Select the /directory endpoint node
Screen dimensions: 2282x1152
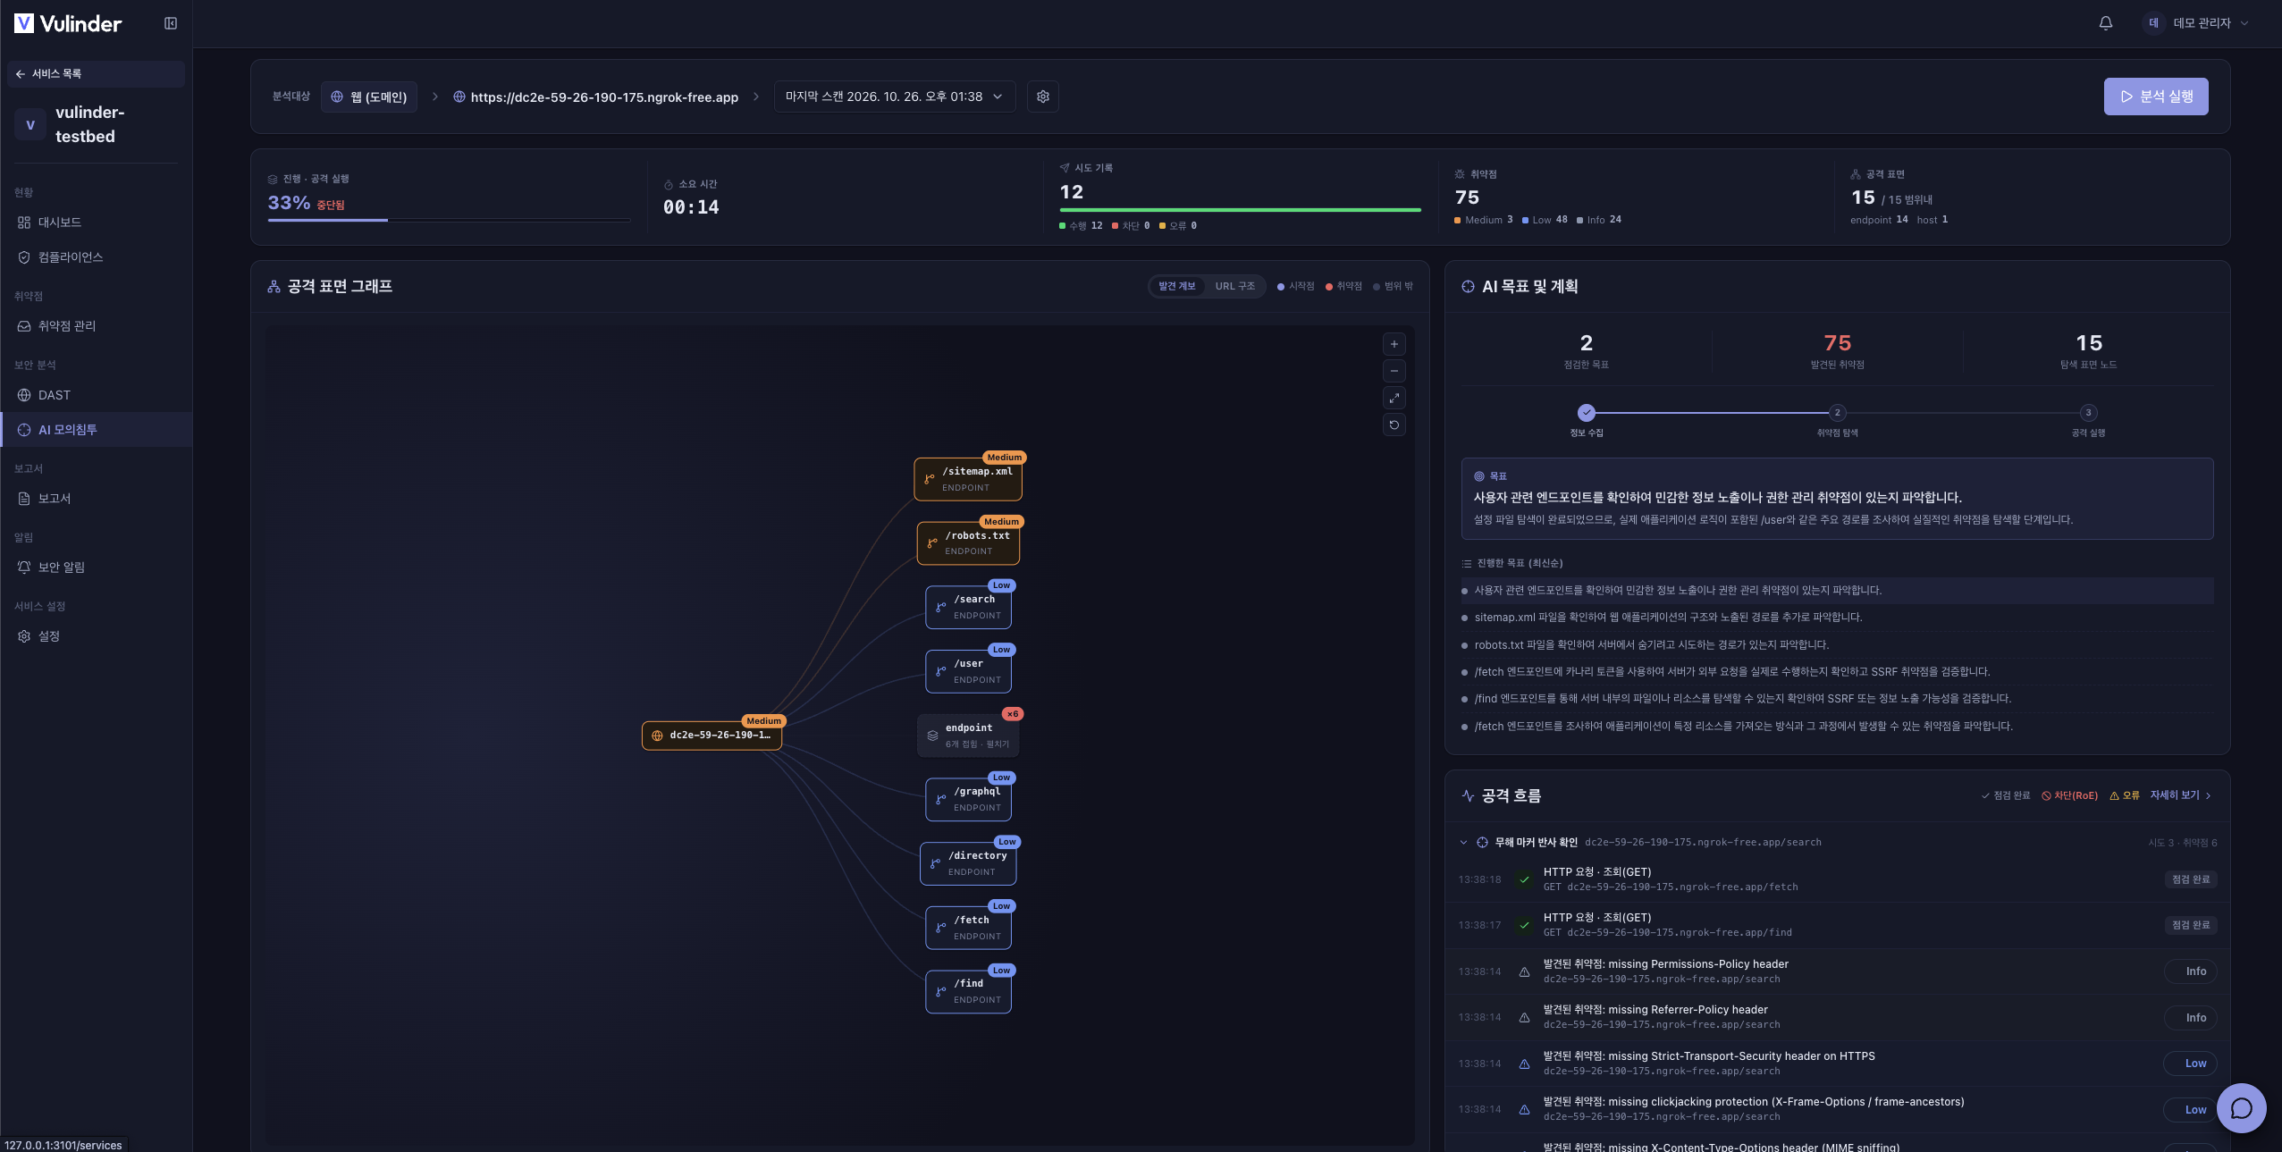968,863
